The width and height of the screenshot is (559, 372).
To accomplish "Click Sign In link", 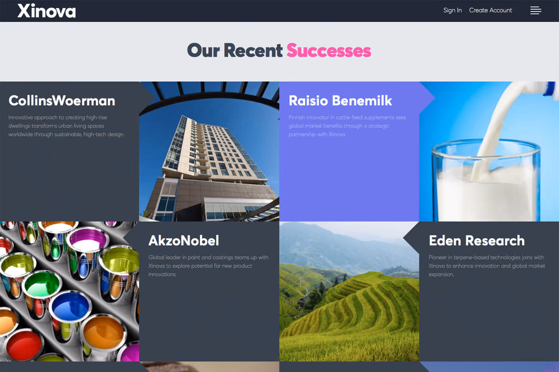I will point(452,10).
